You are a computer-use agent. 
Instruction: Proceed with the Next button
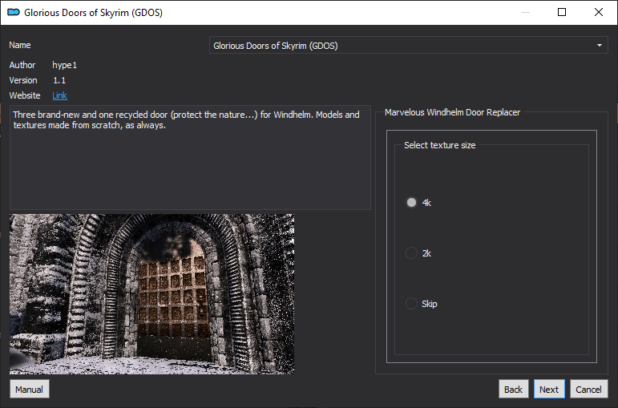point(549,390)
